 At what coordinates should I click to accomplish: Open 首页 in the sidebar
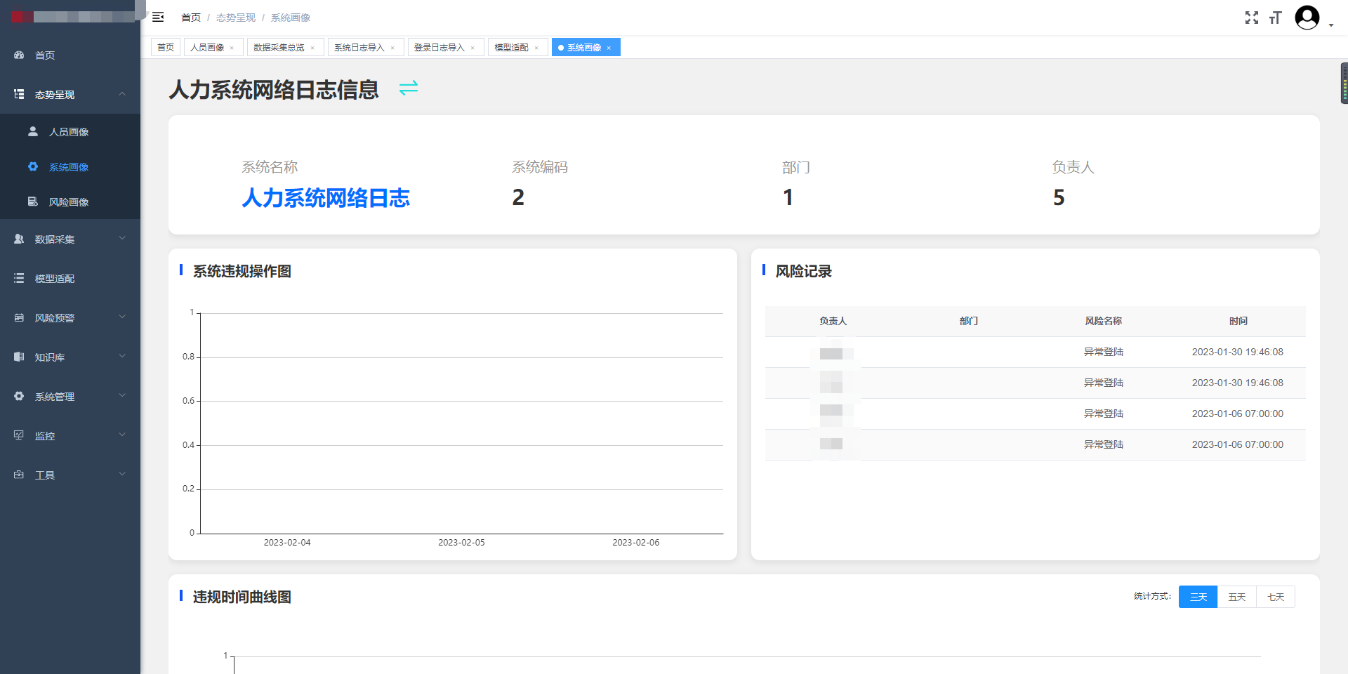pyautogui.click(x=70, y=55)
